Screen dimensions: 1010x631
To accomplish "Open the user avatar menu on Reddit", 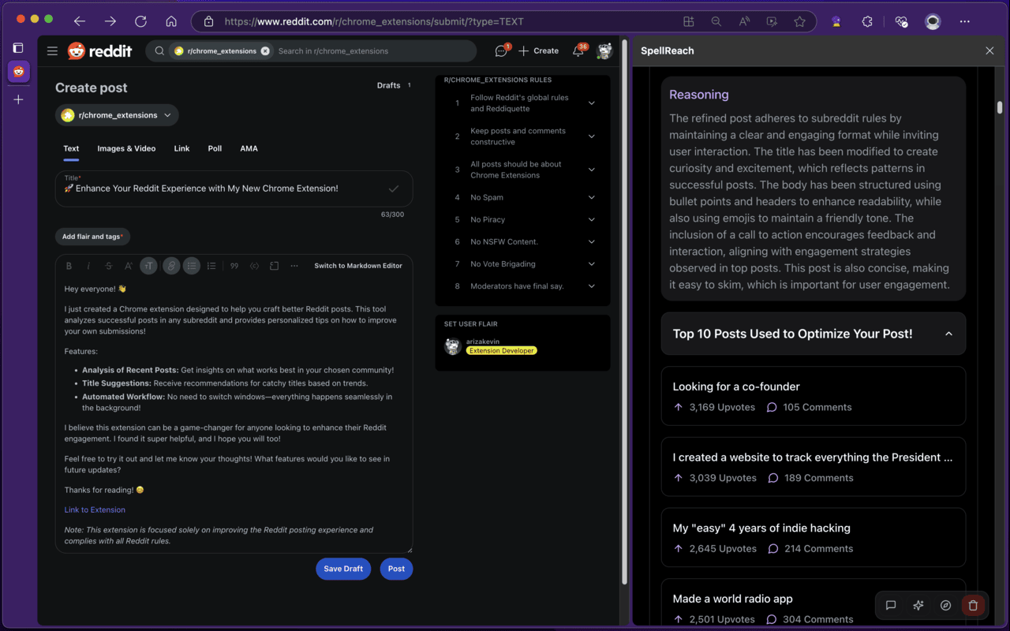I will (x=604, y=51).
